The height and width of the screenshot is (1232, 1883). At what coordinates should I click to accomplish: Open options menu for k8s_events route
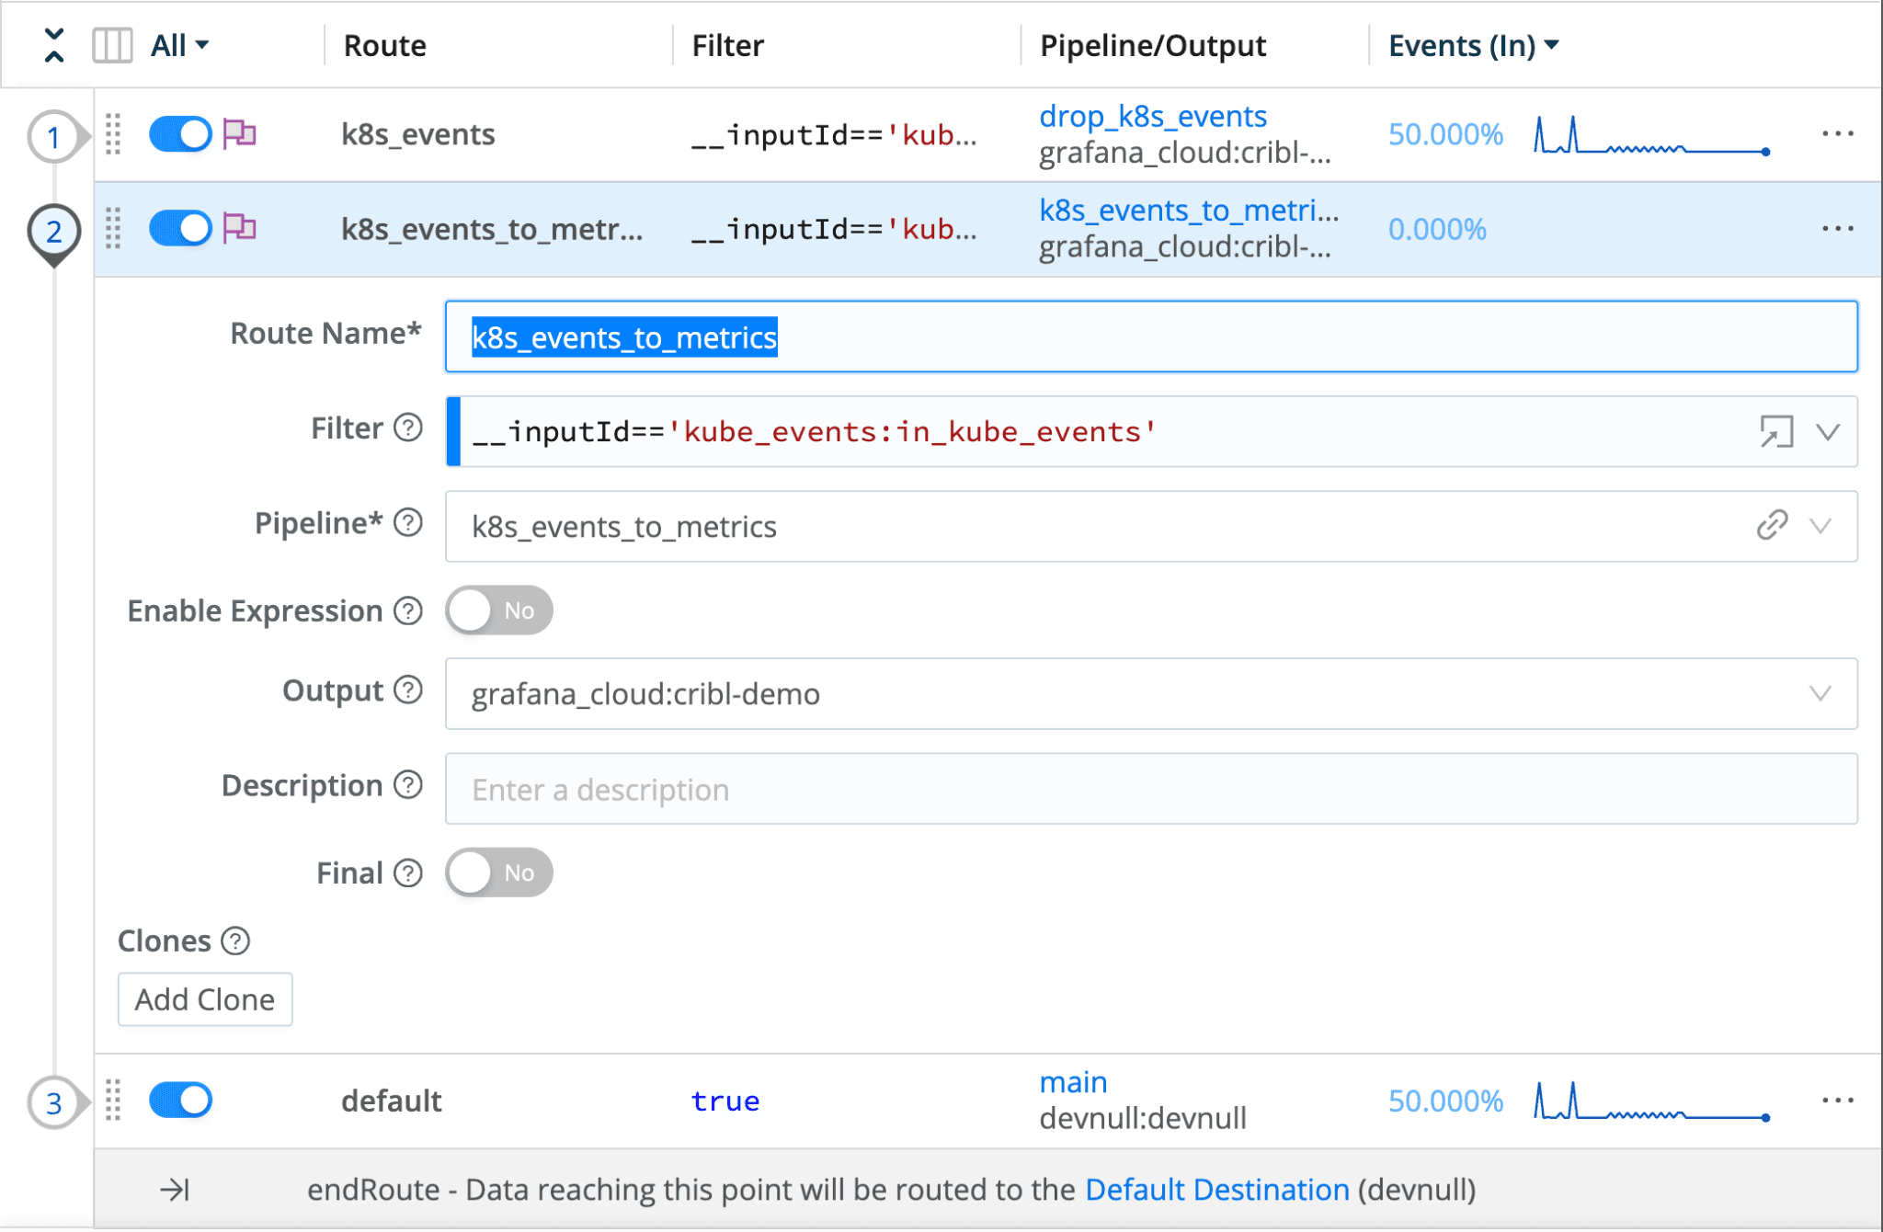[x=1837, y=134]
